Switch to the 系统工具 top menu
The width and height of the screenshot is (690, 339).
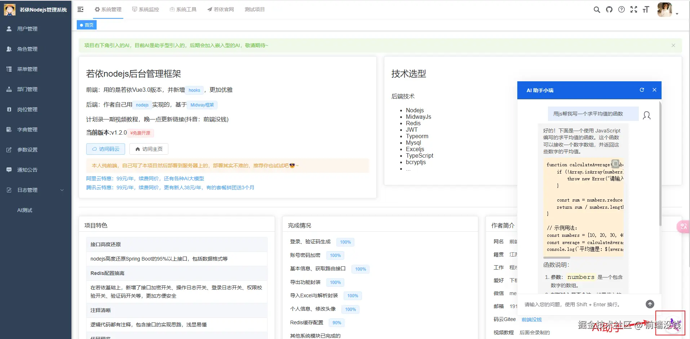point(183,9)
